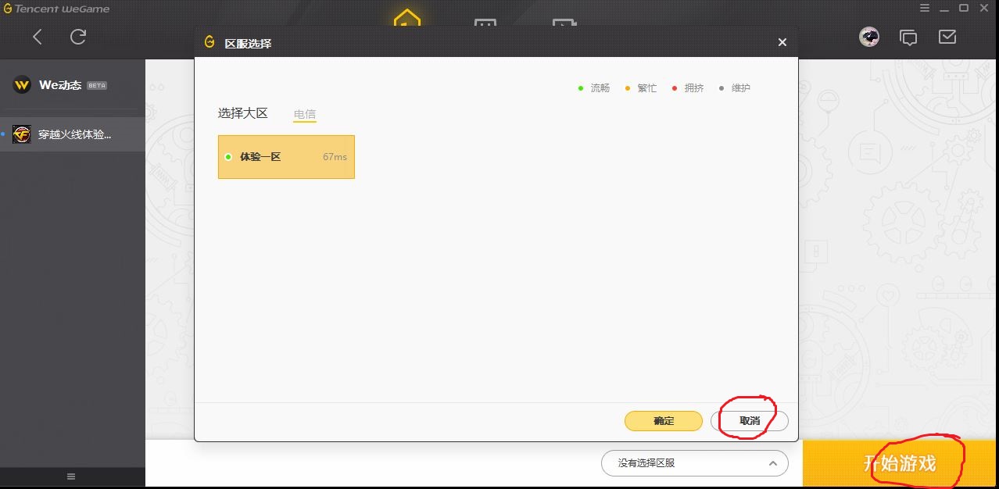Expand the 没有选择区服 dropdown
This screenshot has height=489, width=999.
tap(695, 463)
